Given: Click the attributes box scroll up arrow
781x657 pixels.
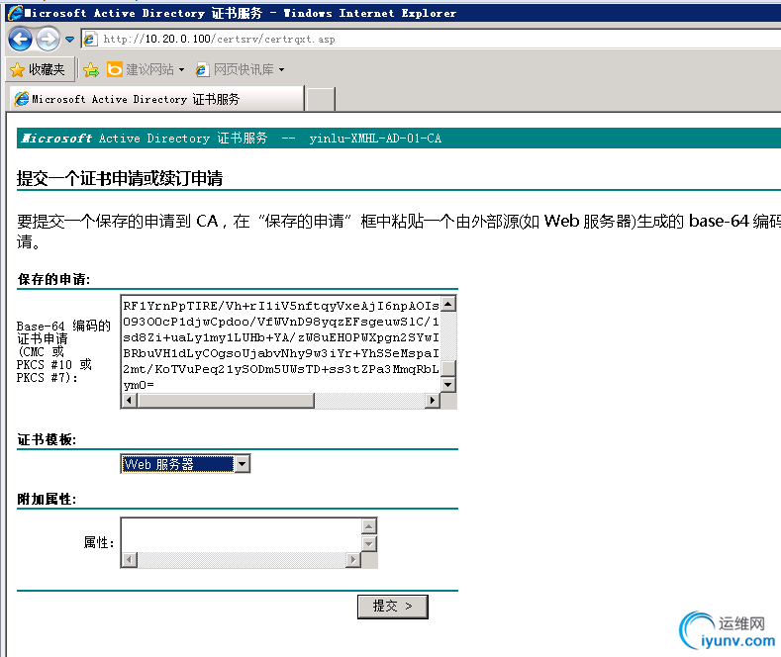Looking at the screenshot, I should 368,526.
